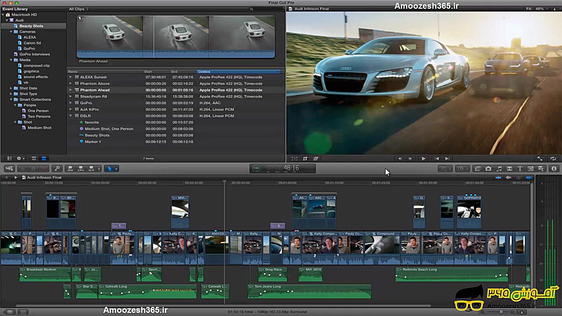562x316 pixels.
Task: Mark selection as Favorite with green star
Action: click(x=23, y=169)
